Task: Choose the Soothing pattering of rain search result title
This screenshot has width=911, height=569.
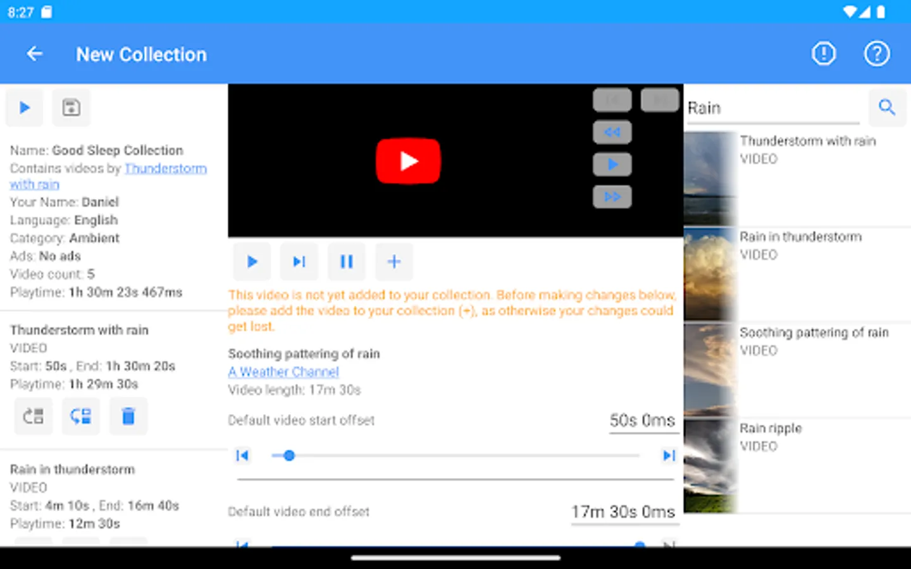Action: tap(814, 333)
